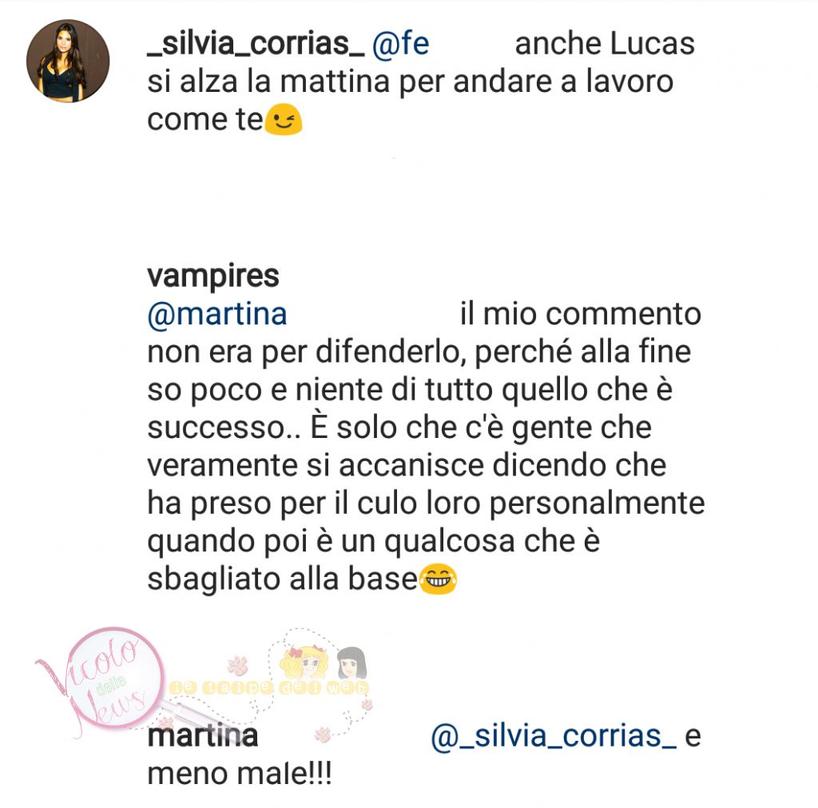Click the 'il mio commento' text
Viewport: 818px width, 808px height.
pyautogui.click(x=581, y=315)
